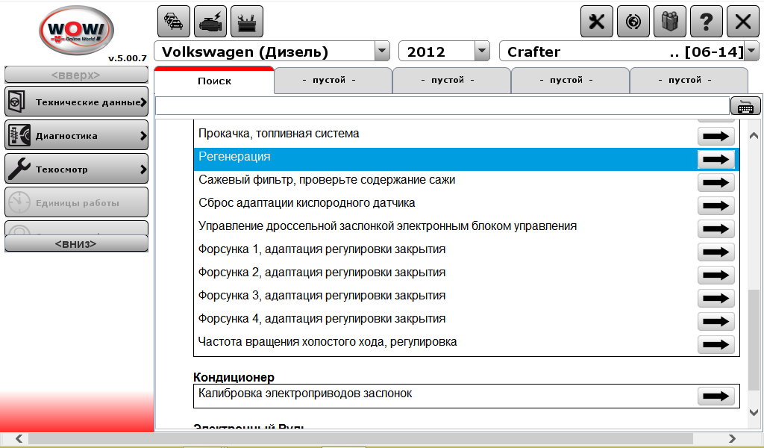Expand the Crafter model dropdown
The image size is (764, 448).
752,51
